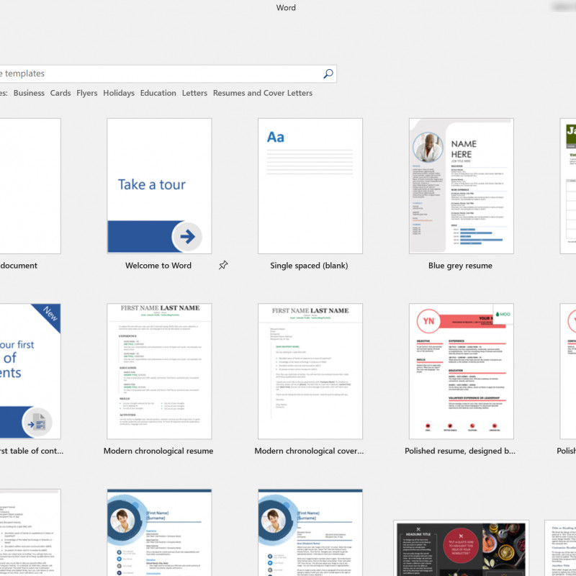The width and height of the screenshot is (576, 576).
Task: Select Cards suggested search
Action: (60, 93)
